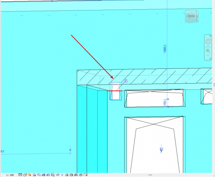Toggle the Sun Path setting
The image size is (215, 177).
coord(29,175)
